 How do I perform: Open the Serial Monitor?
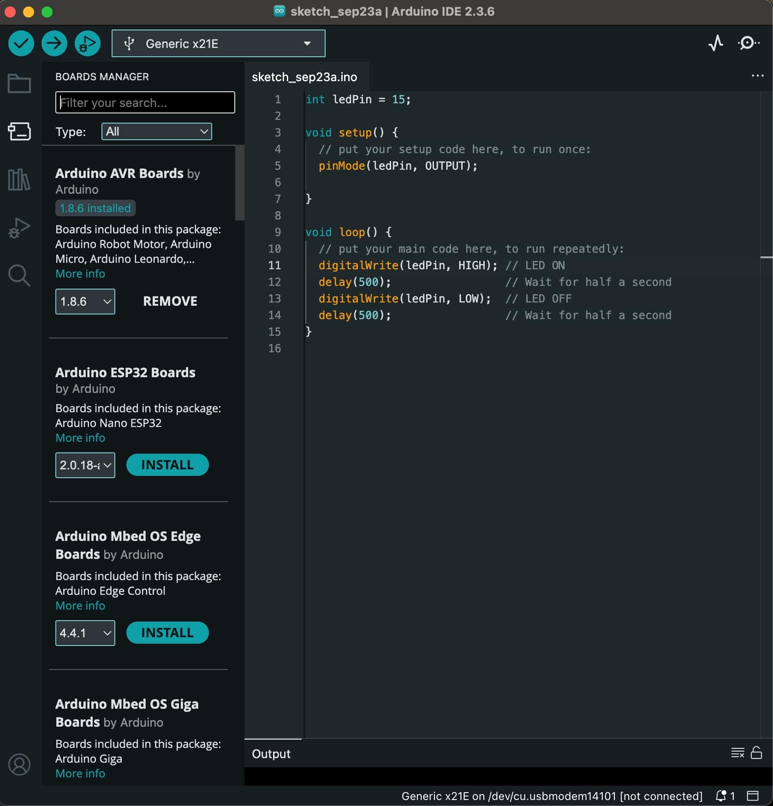click(748, 43)
